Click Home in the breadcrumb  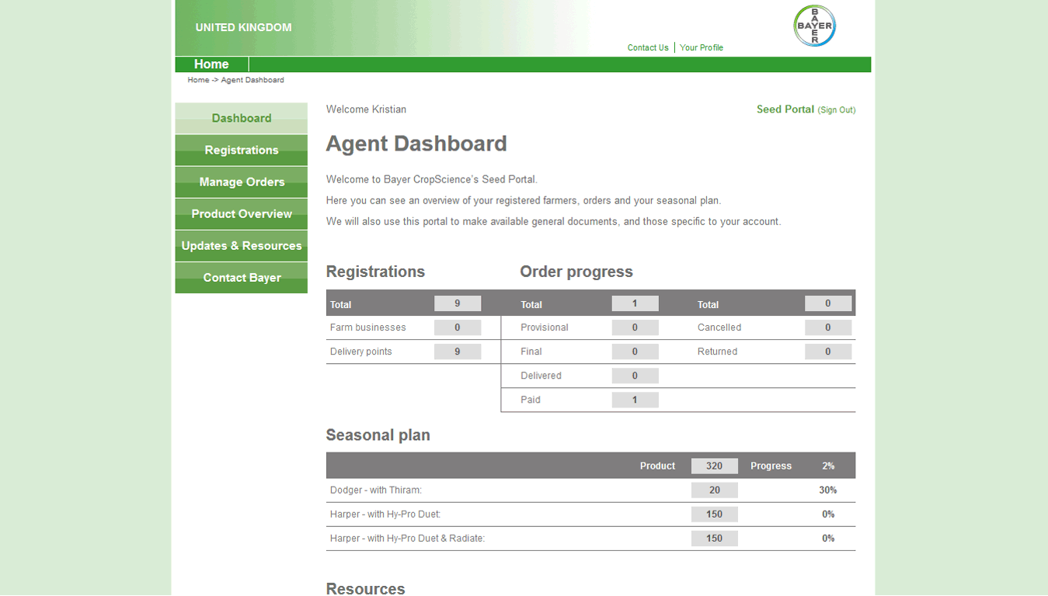198,80
